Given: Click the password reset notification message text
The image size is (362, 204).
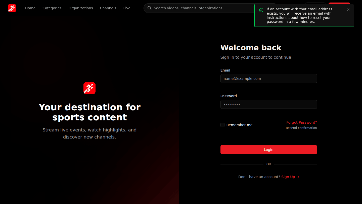Looking at the screenshot, I should (x=299, y=15).
